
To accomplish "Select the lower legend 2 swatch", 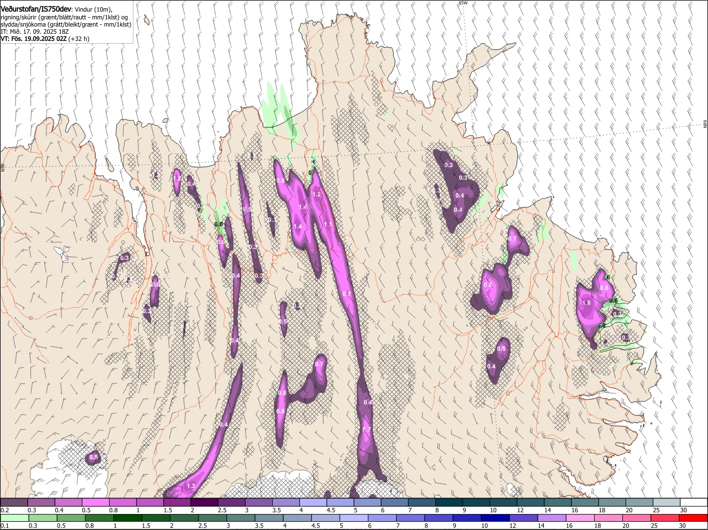I will (x=184, y=518).
